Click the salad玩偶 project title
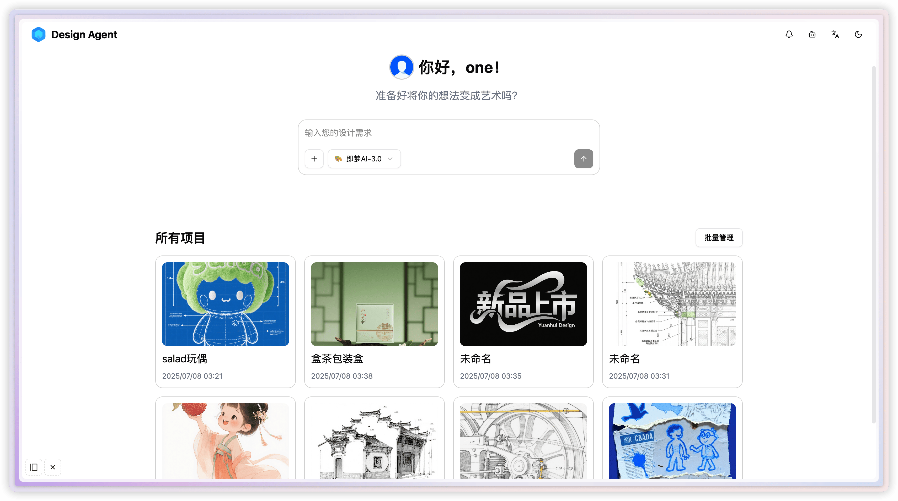Viewport: 898px width, 501px height. tap(184, 358)
